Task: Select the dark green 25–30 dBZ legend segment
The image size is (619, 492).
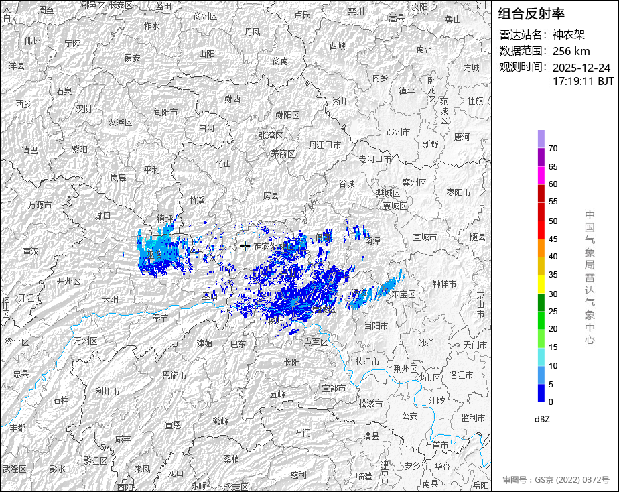Action: point(541,302)
